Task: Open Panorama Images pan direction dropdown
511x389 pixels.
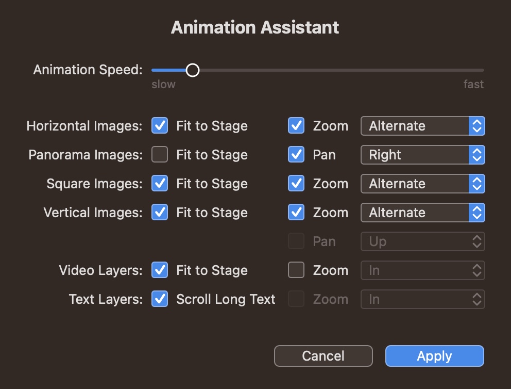Action: 422,155
